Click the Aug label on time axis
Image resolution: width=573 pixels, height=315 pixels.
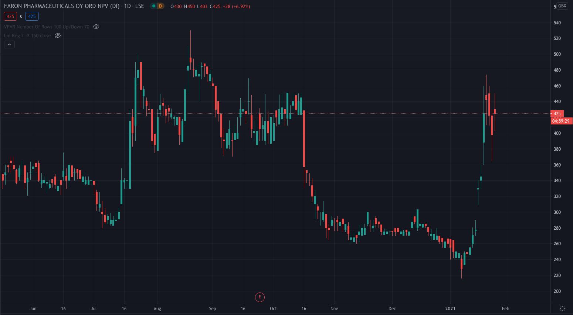click(x=157, y=309)
